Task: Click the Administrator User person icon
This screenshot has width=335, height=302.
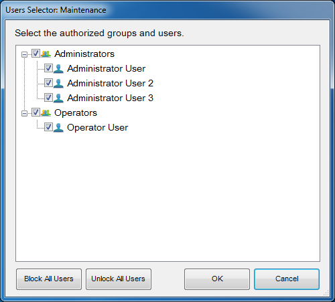Action: click(58, 68)
